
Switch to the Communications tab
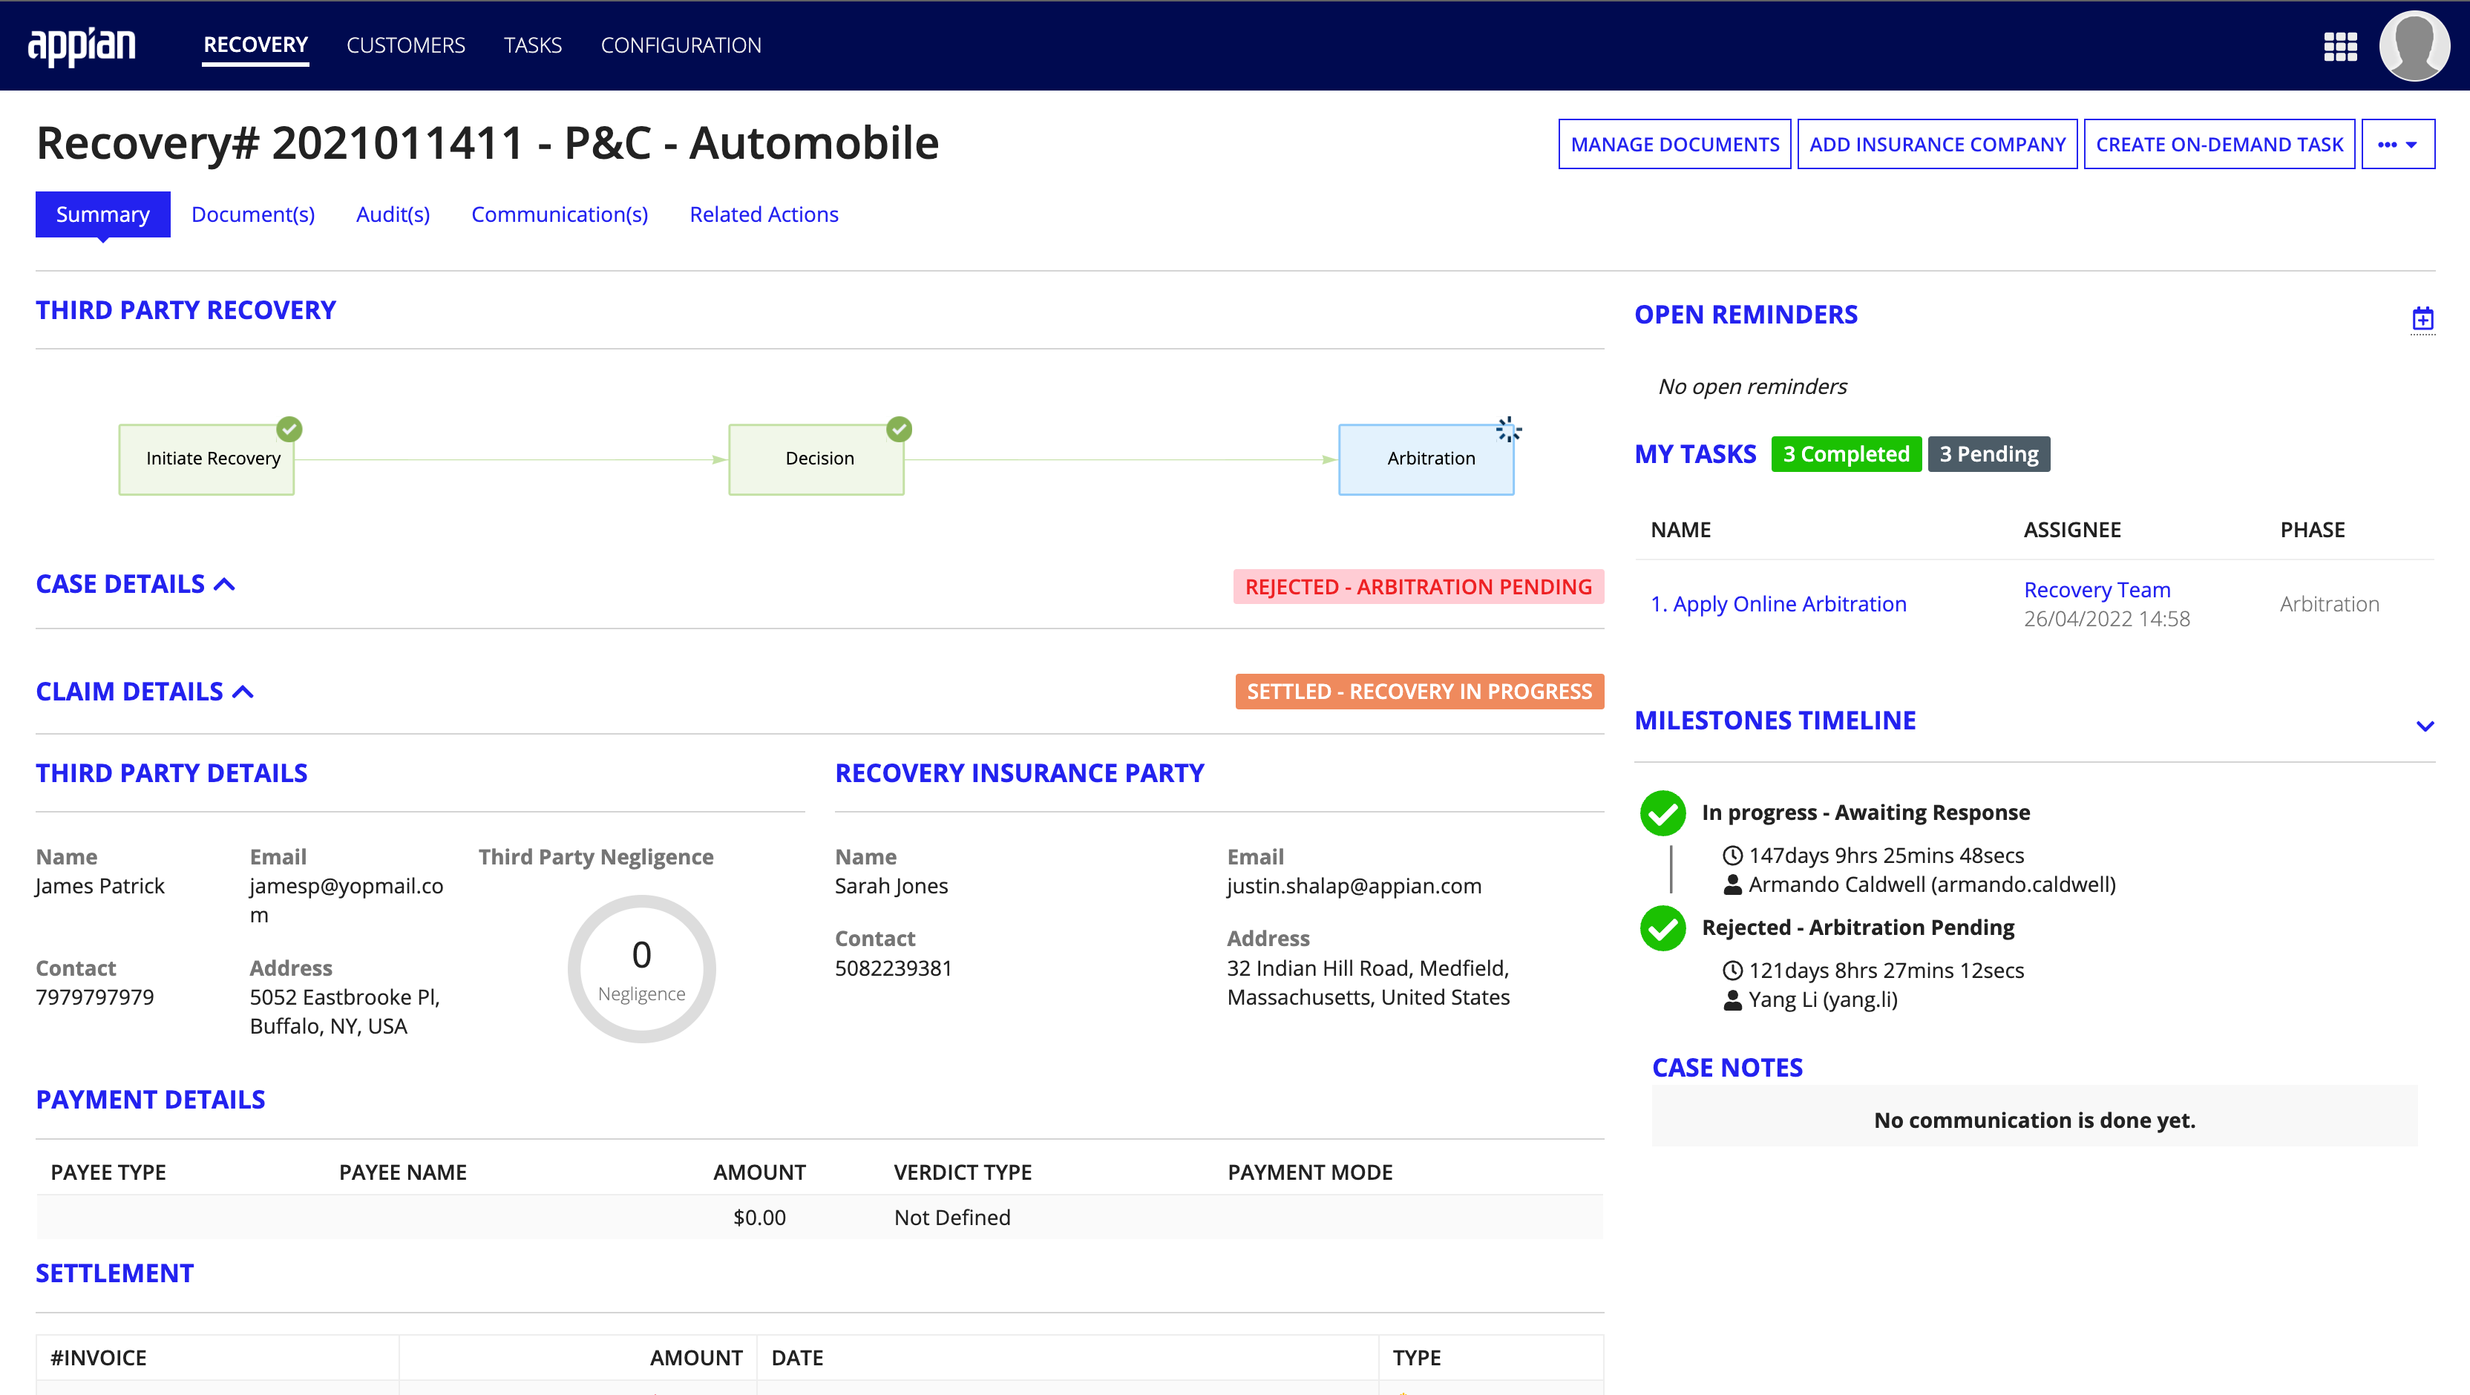(557, 214)
